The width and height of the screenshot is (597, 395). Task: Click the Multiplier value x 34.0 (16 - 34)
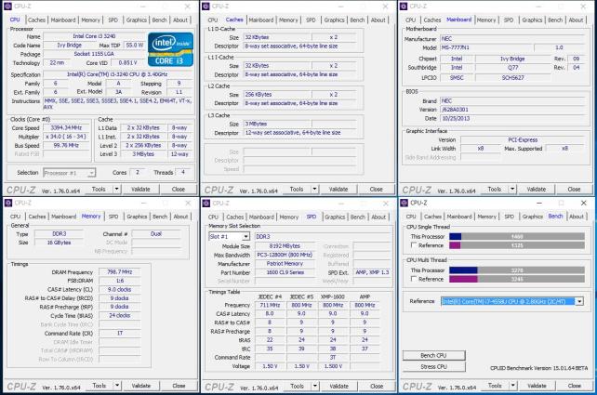pyautogui.click(x=66, y=137)
